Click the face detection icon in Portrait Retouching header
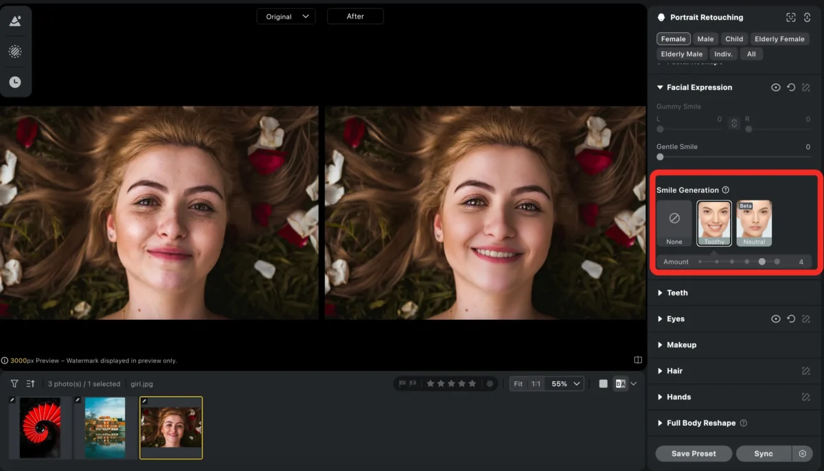The height and width of the screenshot is (471, 824). 791,18
